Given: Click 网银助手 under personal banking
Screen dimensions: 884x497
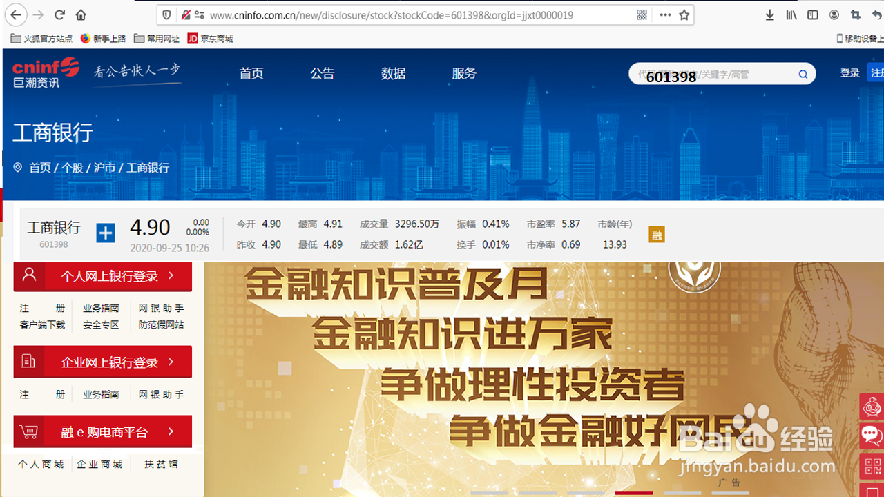Looking at the screenshot, I should [x=162, y=308].
